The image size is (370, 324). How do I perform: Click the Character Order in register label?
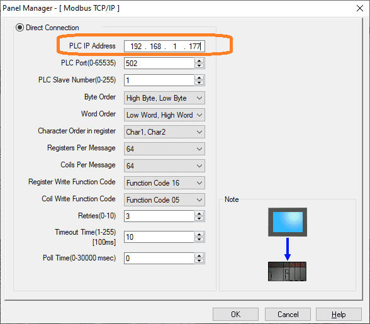pyautogui.click(x=77, y=131)
